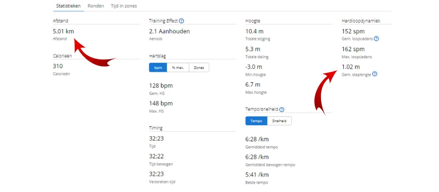The width and height of the screenshot is (439, 192).
Task: Switch heart rate display to bpm
Action: tap(158, 68)
